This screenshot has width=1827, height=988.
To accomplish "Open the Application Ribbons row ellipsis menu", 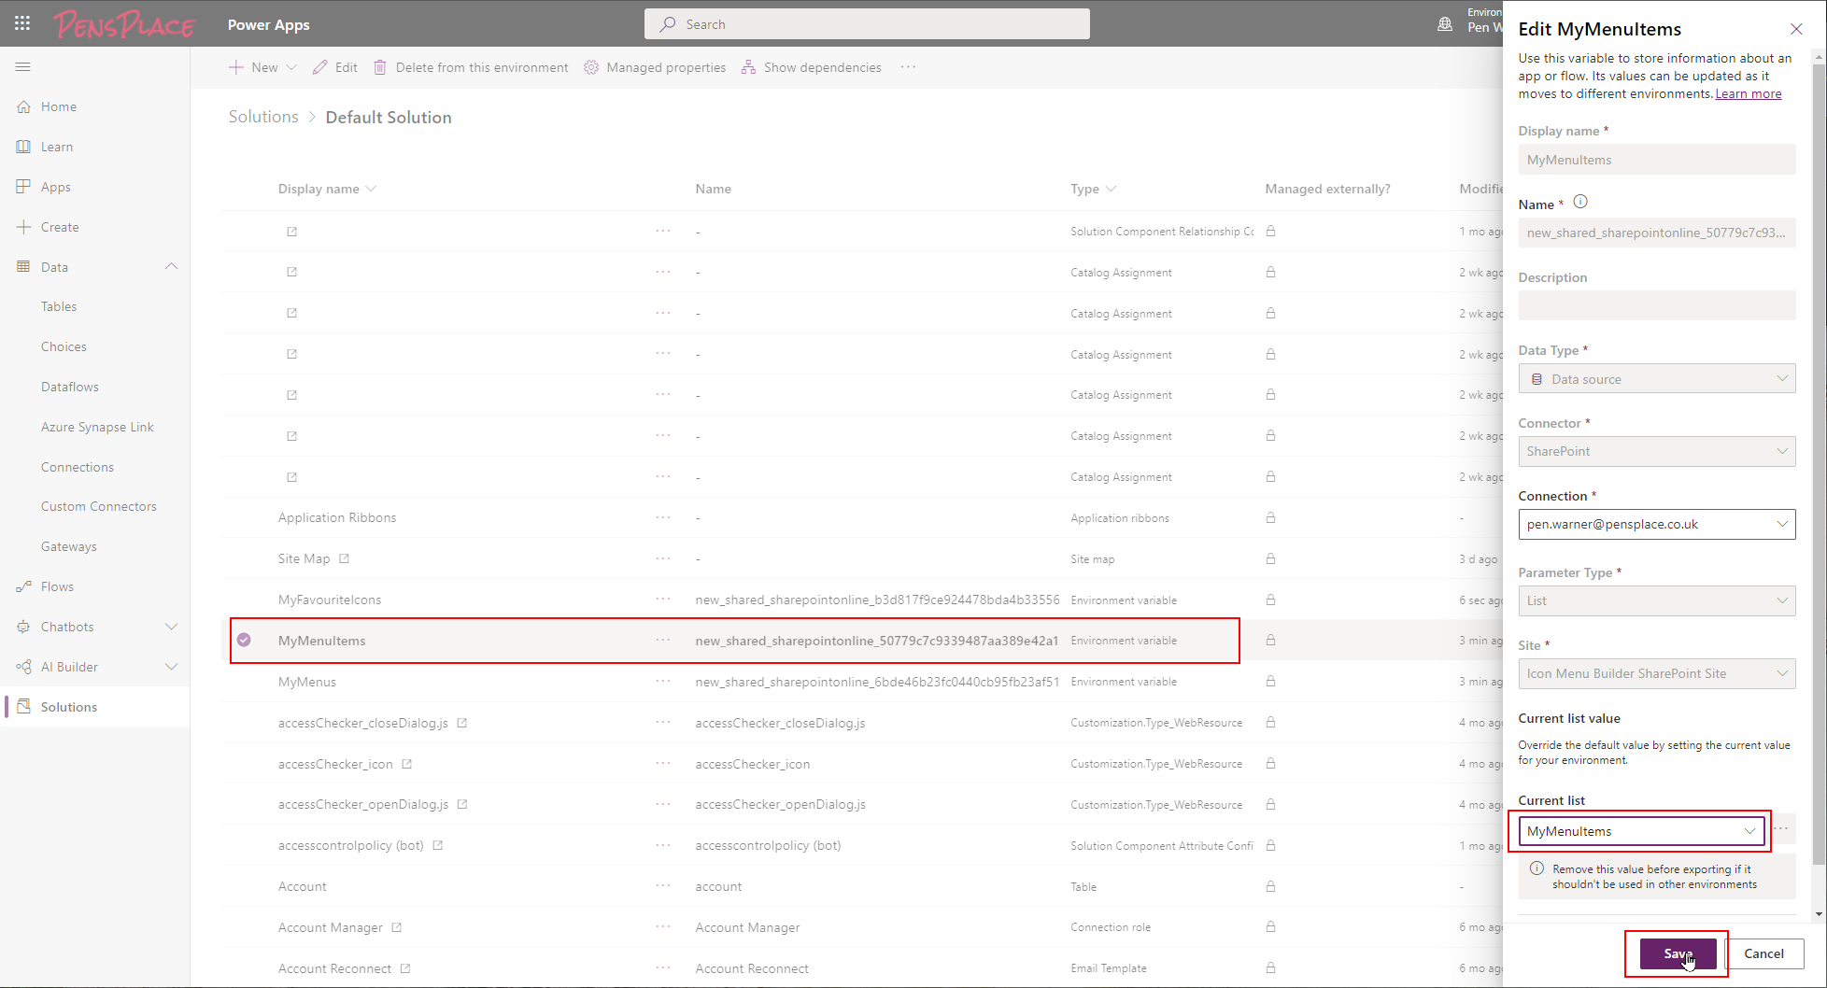I will 663,516.
